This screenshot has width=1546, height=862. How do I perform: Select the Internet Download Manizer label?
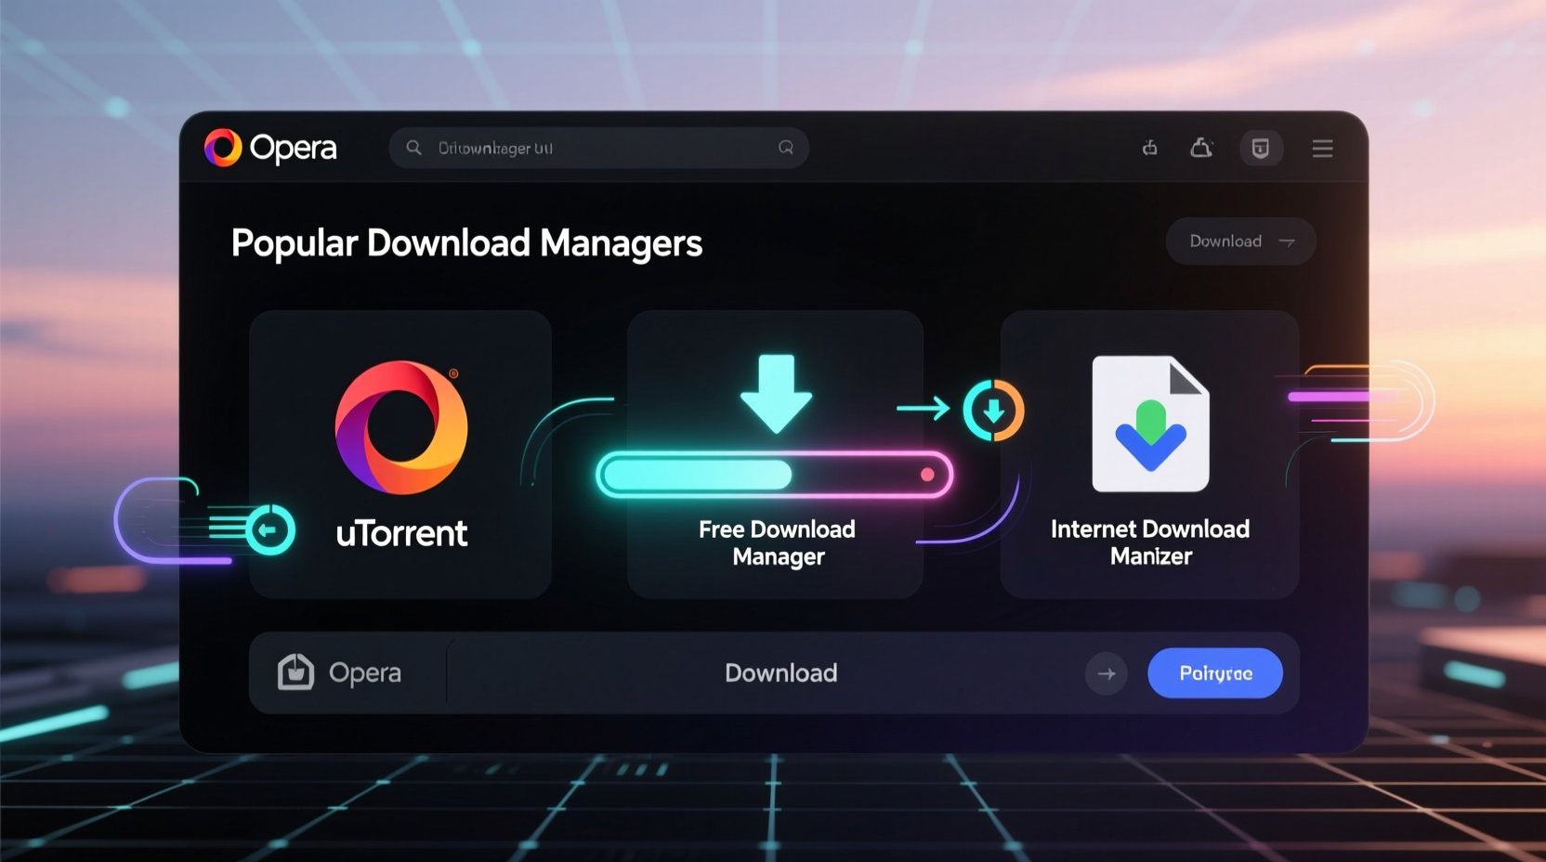(x=1150, y=542)
